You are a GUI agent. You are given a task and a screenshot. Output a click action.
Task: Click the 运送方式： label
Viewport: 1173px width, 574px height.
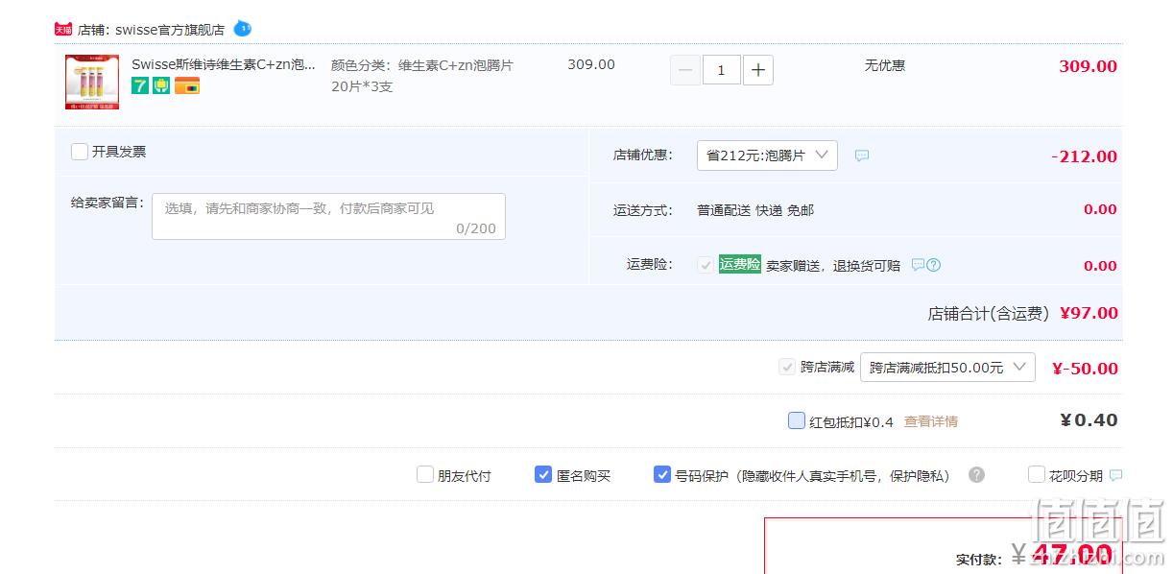[643, 209]
